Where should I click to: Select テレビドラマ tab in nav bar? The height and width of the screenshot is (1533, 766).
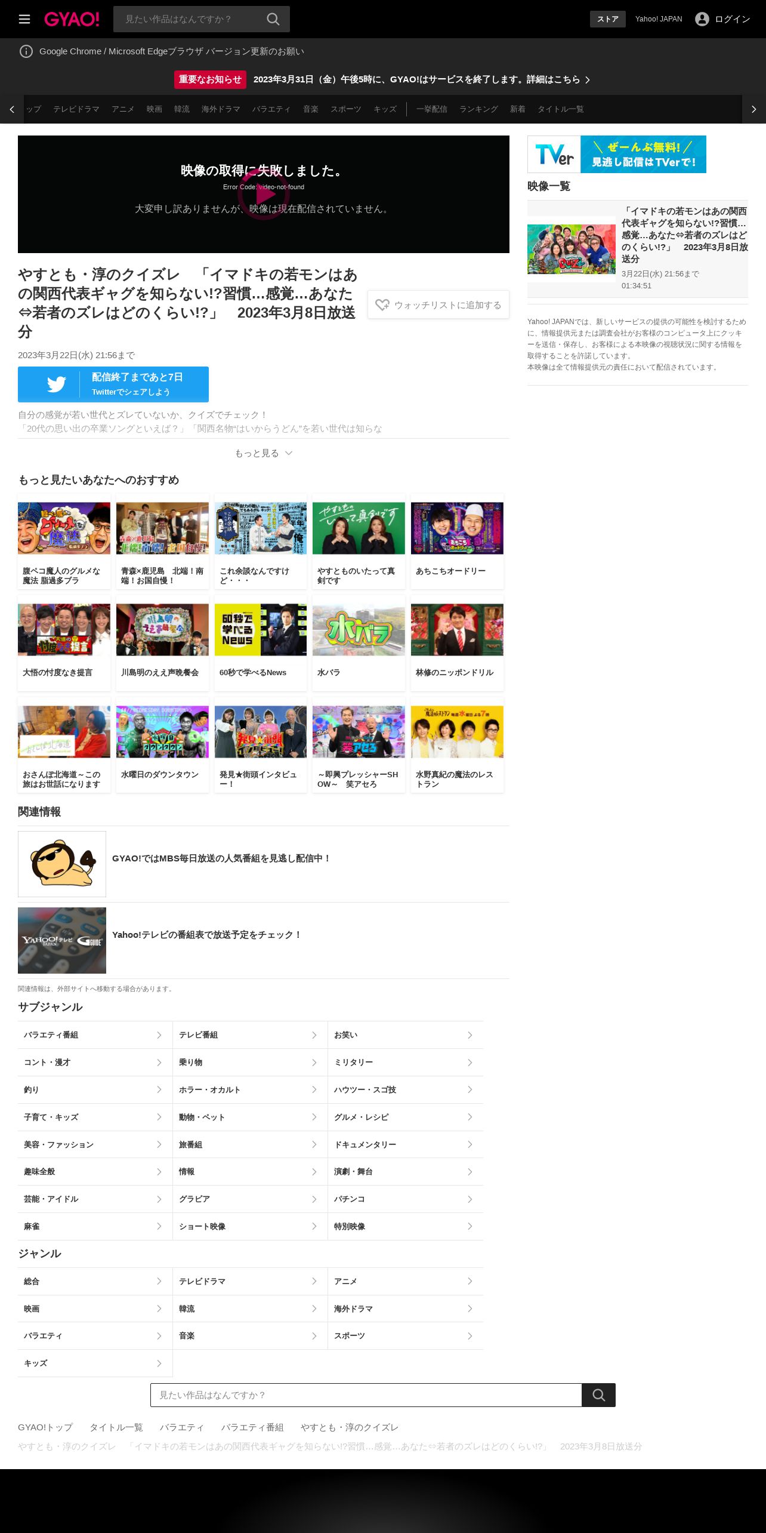(76, 109)
